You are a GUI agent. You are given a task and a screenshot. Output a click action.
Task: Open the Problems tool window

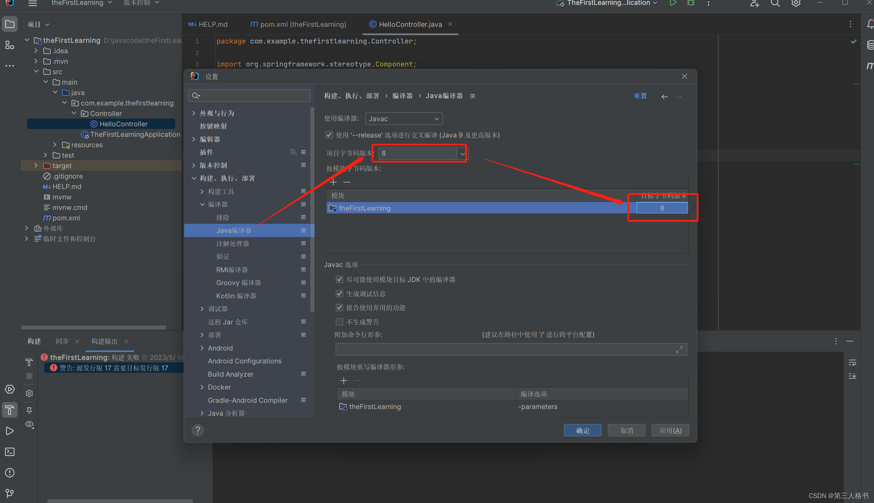pyautogui.click(x=10, y=473)
